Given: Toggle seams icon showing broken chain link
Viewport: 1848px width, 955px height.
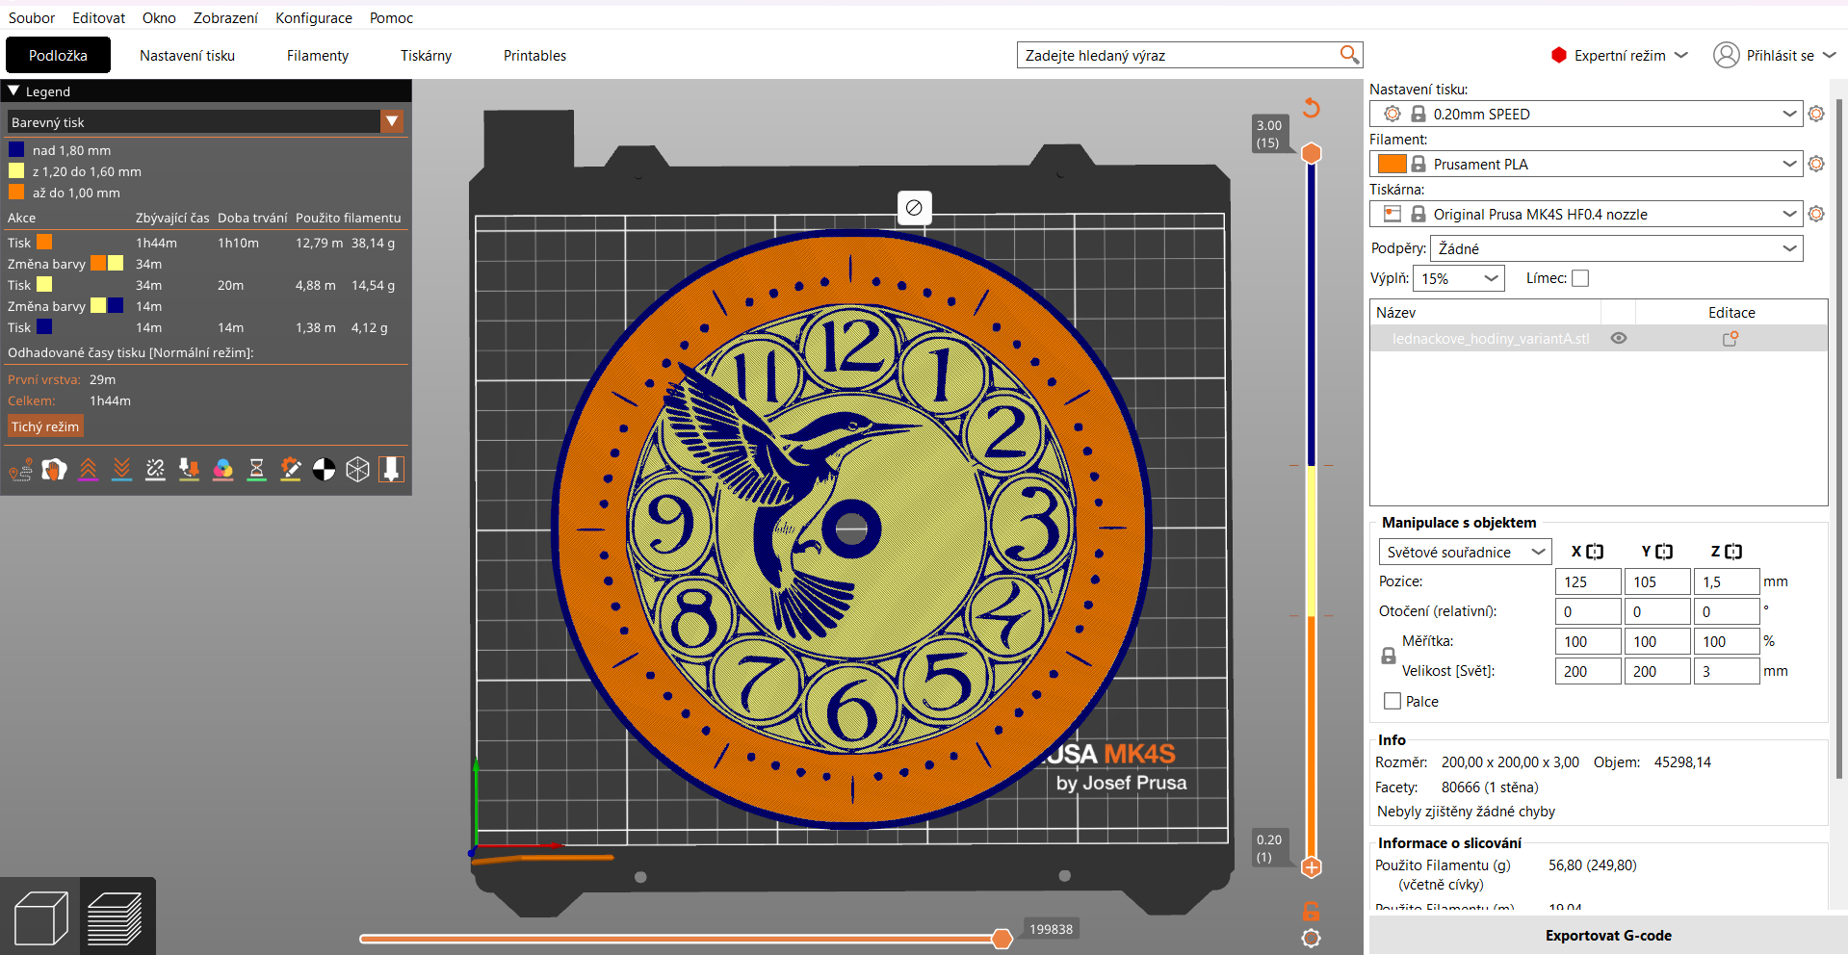Looking at the screenshot, I should click(x=155, y=470).
